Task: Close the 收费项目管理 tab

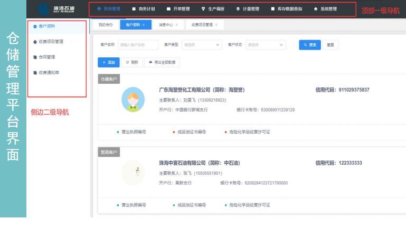Action: pos(216,25)
